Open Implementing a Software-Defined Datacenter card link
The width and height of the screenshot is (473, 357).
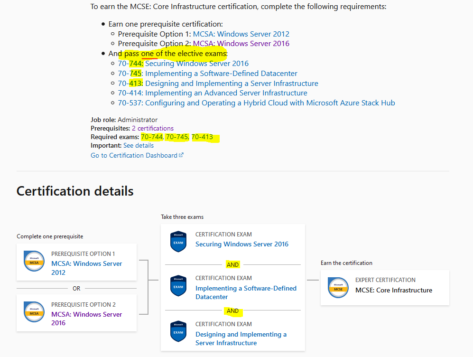[x=246, y=292]
